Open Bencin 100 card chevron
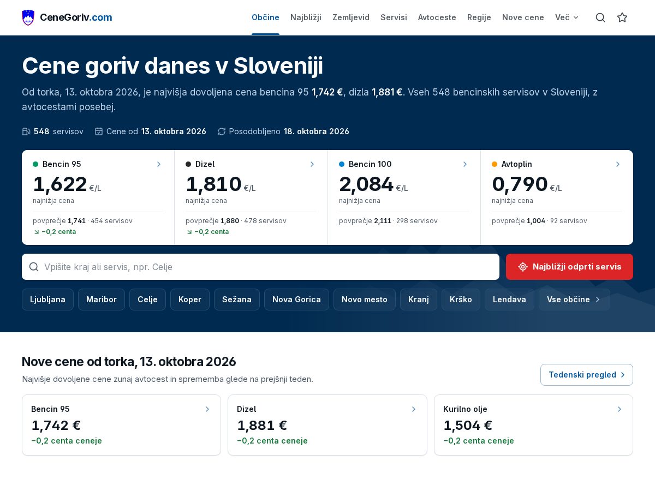 [465, 164]
